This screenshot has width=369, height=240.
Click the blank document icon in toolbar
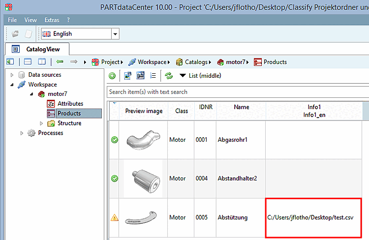click(29, 34)
